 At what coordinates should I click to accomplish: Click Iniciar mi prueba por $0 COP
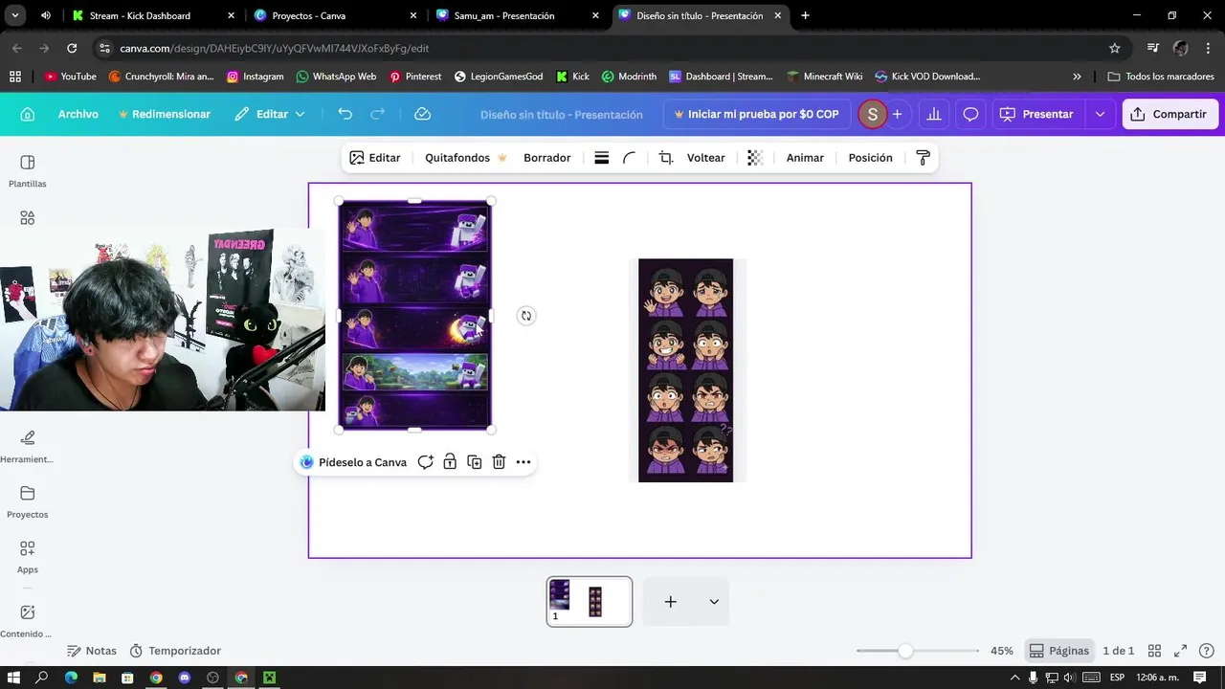tap(756, 114)
